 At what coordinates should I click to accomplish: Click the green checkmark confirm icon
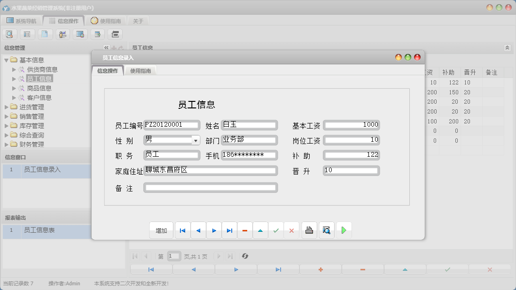tap(276, 230)
